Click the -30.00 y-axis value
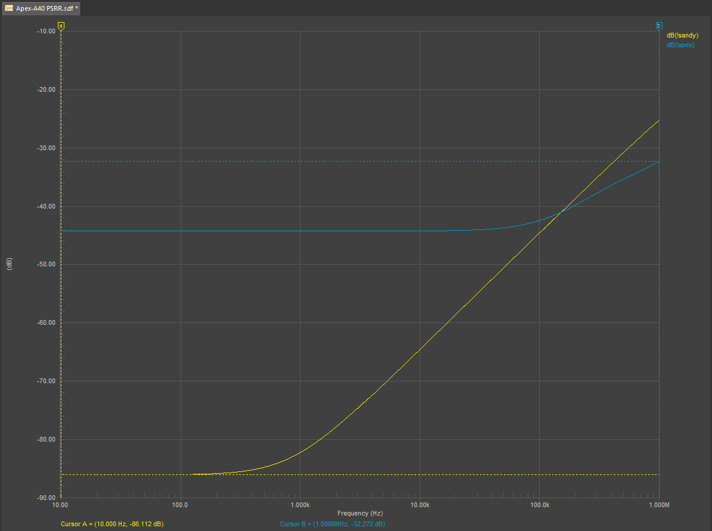Screen dimensions: 712x531 tap(46, 148)
